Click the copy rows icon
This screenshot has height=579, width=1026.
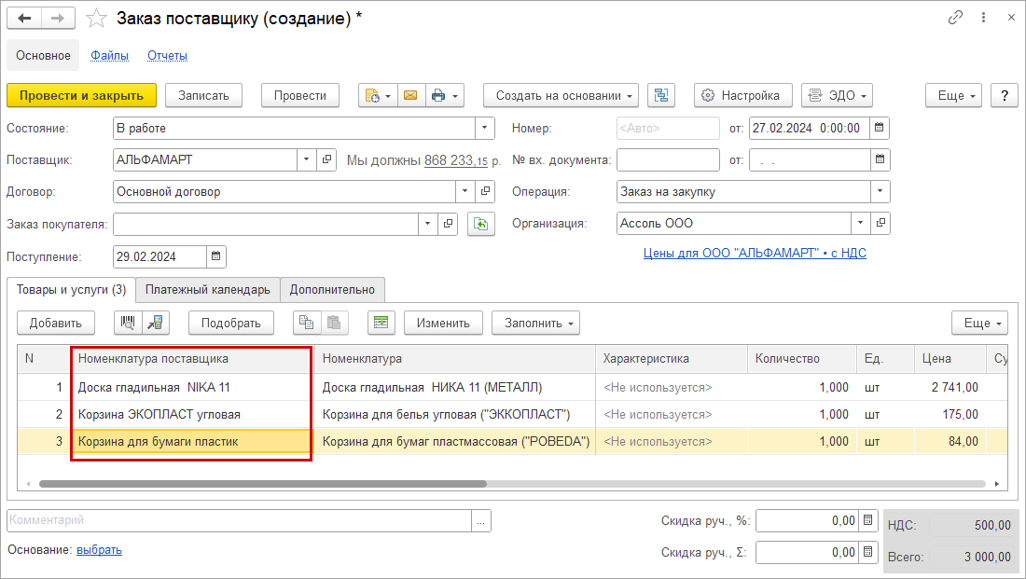coord(305,323)
